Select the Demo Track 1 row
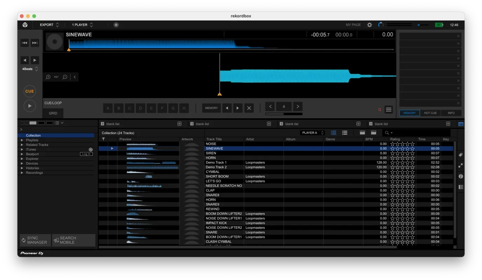 (276, 162)
